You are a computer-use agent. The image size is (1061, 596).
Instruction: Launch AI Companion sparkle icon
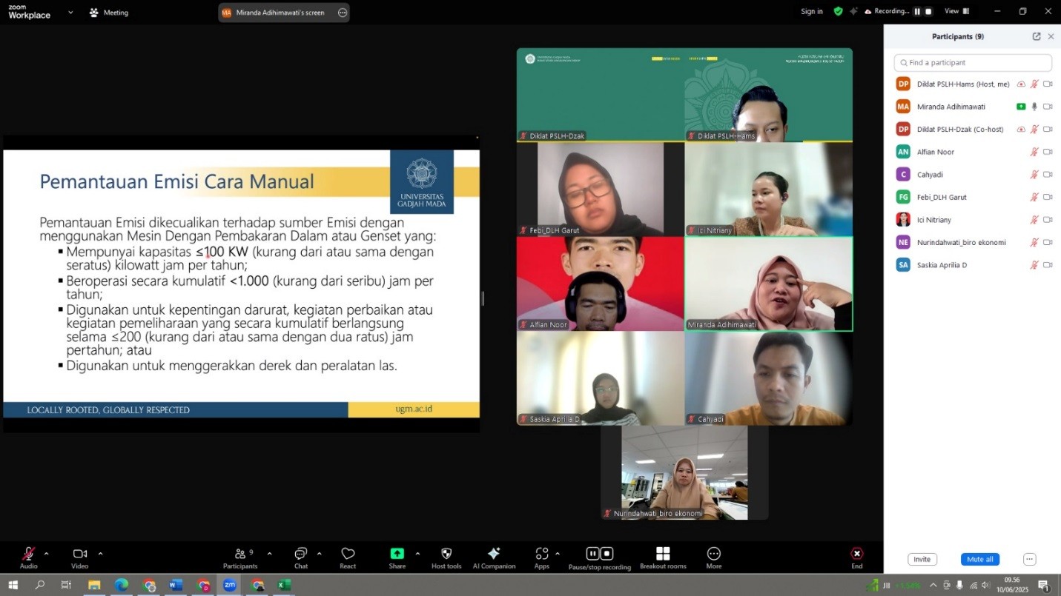(x=494, y=554)
